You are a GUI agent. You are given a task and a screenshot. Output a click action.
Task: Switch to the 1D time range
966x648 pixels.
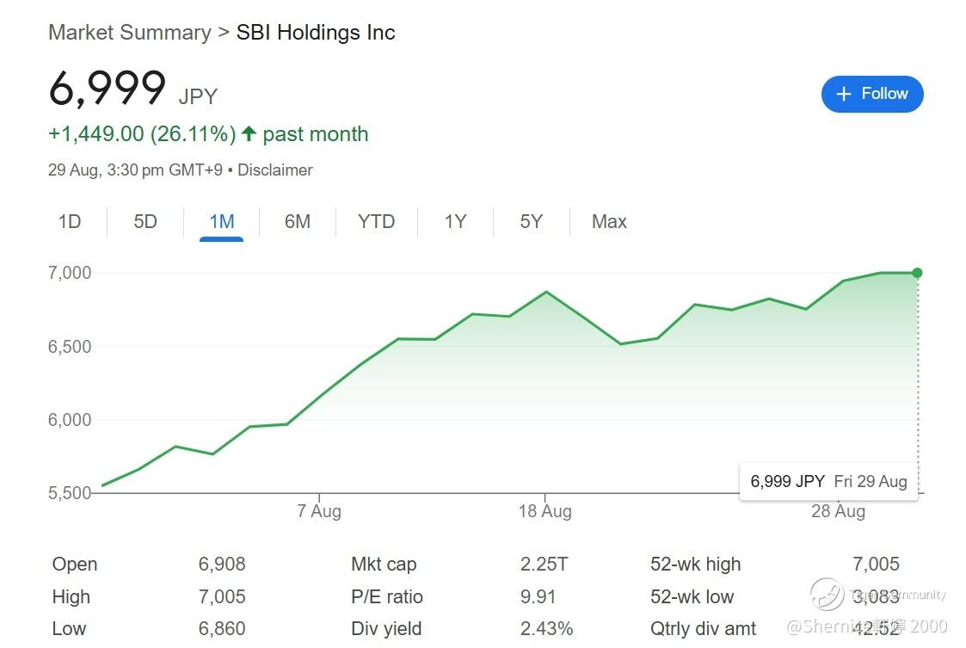point(70,222)
